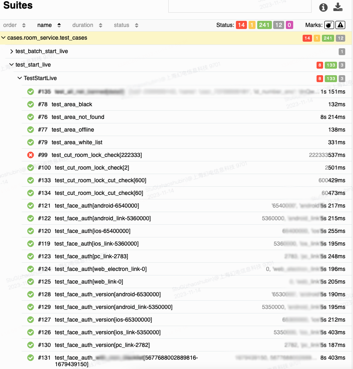Open test #78 test_area_black
The height and width of the screenshot is (369, 353).
187,104
